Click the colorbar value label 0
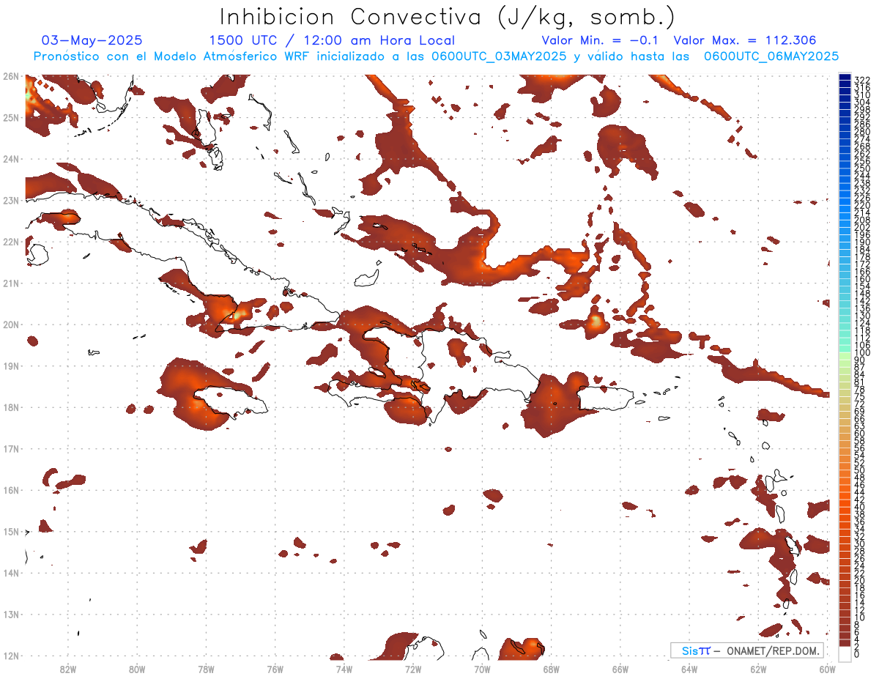Image resolution: width=879 pixels, height=679 pixels. 857,654
